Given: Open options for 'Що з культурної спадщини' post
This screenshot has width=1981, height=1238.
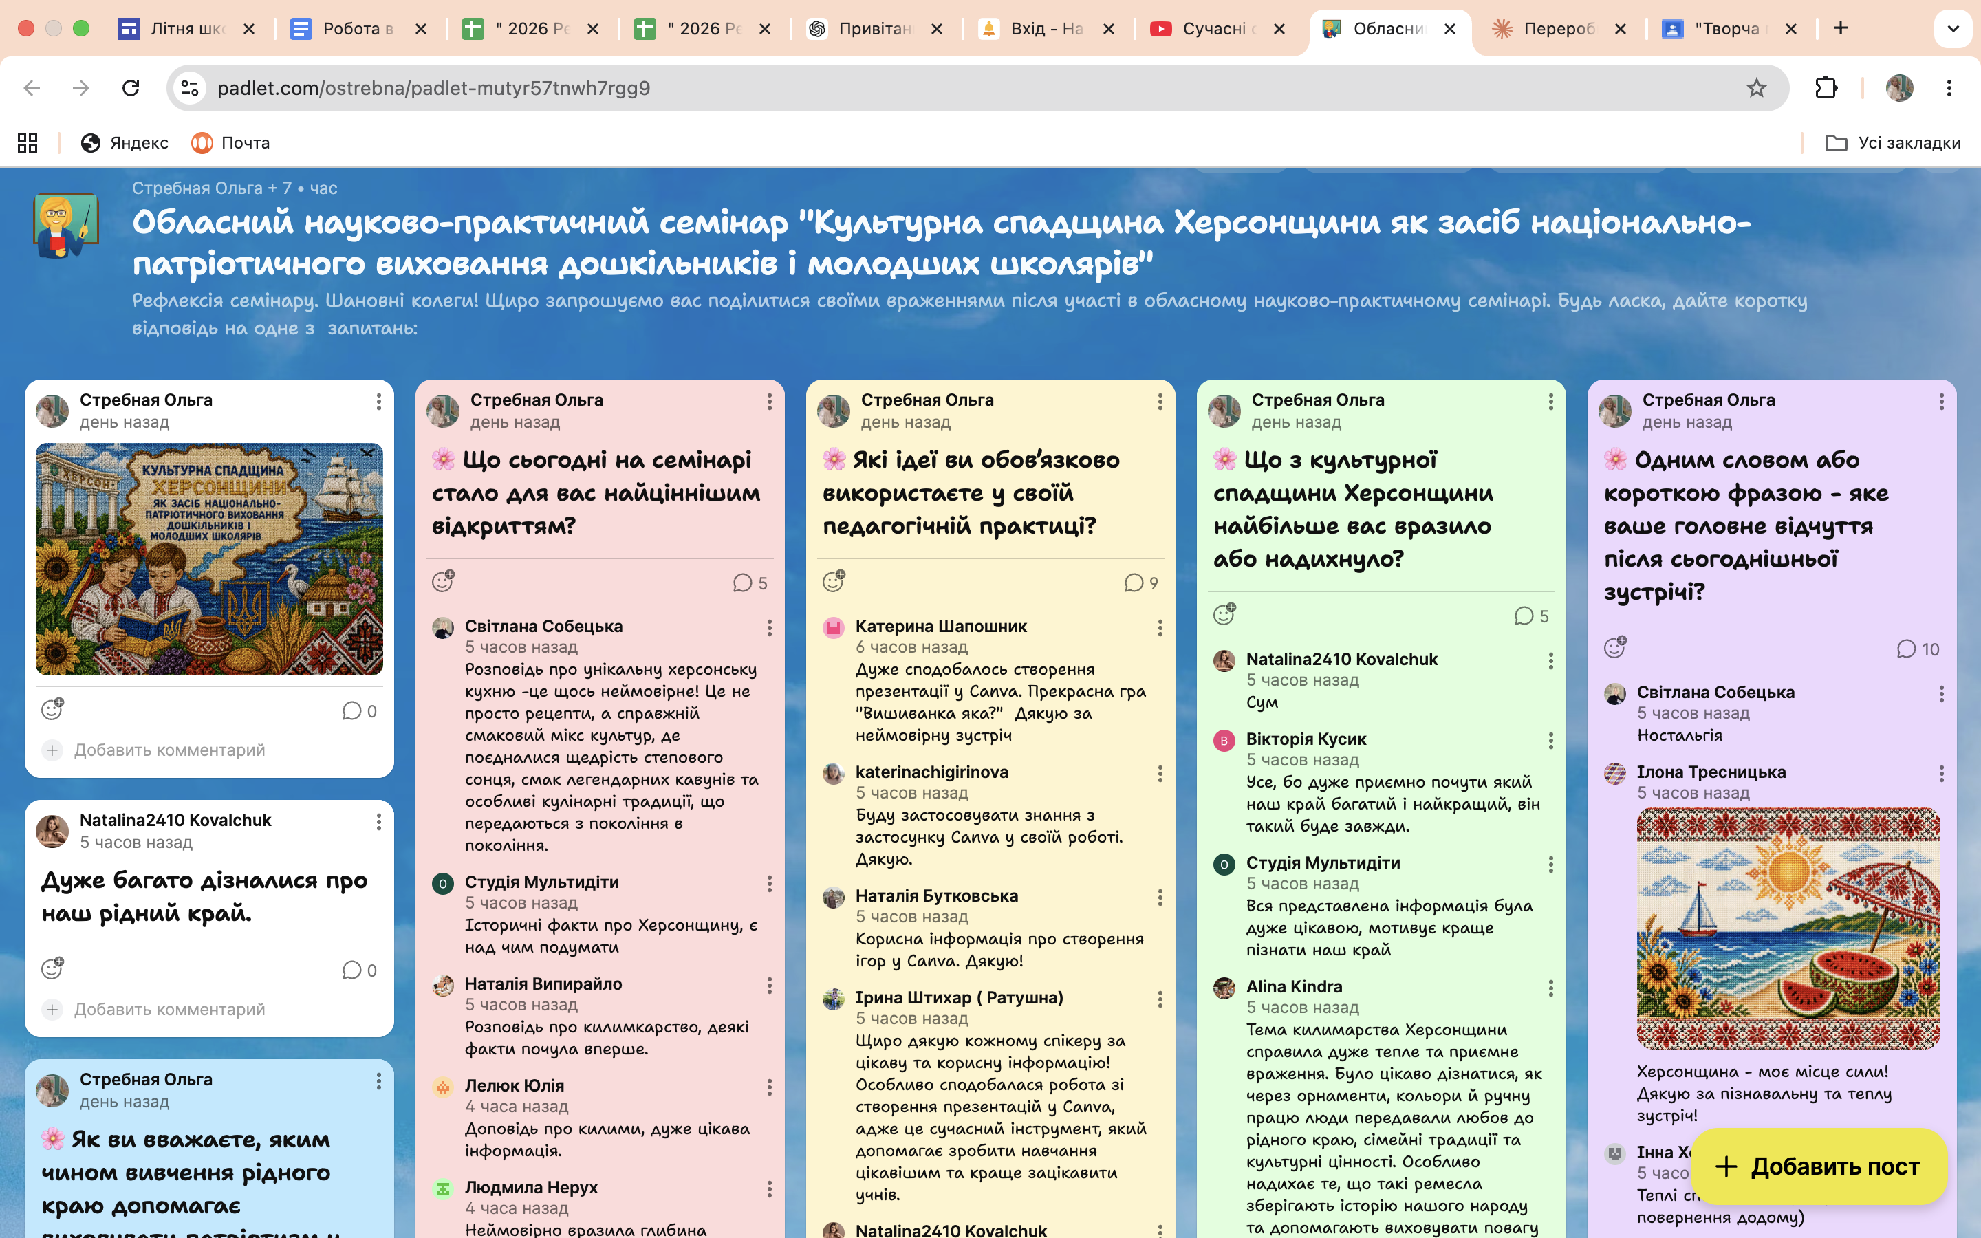Looking at the screenshot, I should (1550, 401).
